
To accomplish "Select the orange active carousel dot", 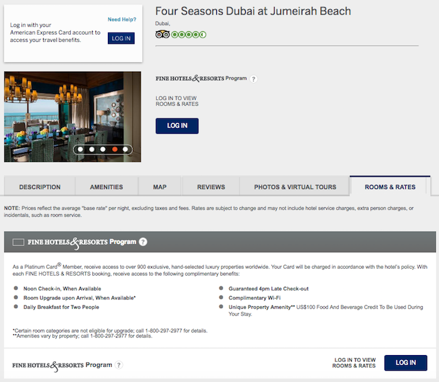I will 115,149.
